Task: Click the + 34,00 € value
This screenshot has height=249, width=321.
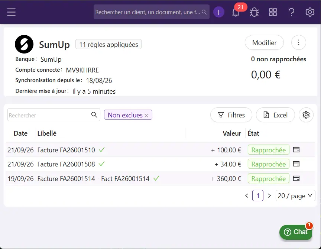Action: click(x=228, y=164)
